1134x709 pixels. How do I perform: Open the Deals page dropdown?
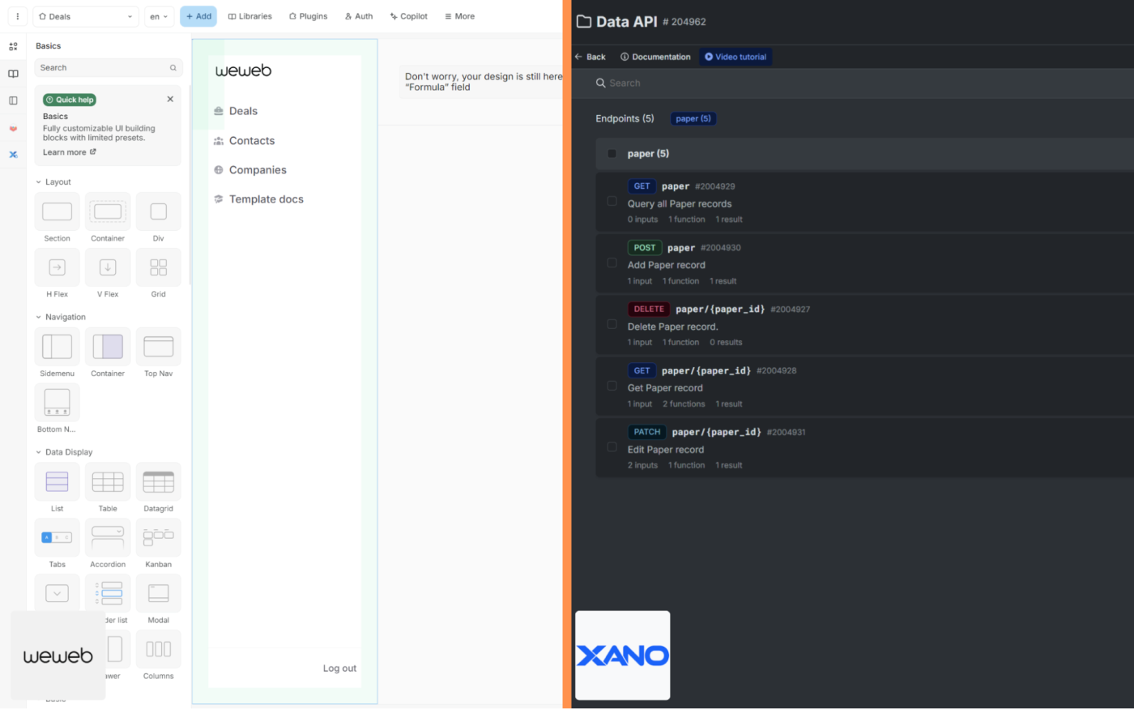coord(86,16)
